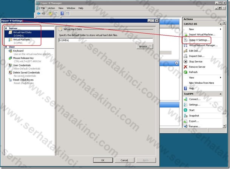230x169 pixels.
Task: Click the Help icon in Actions pane
Action: 185,88
